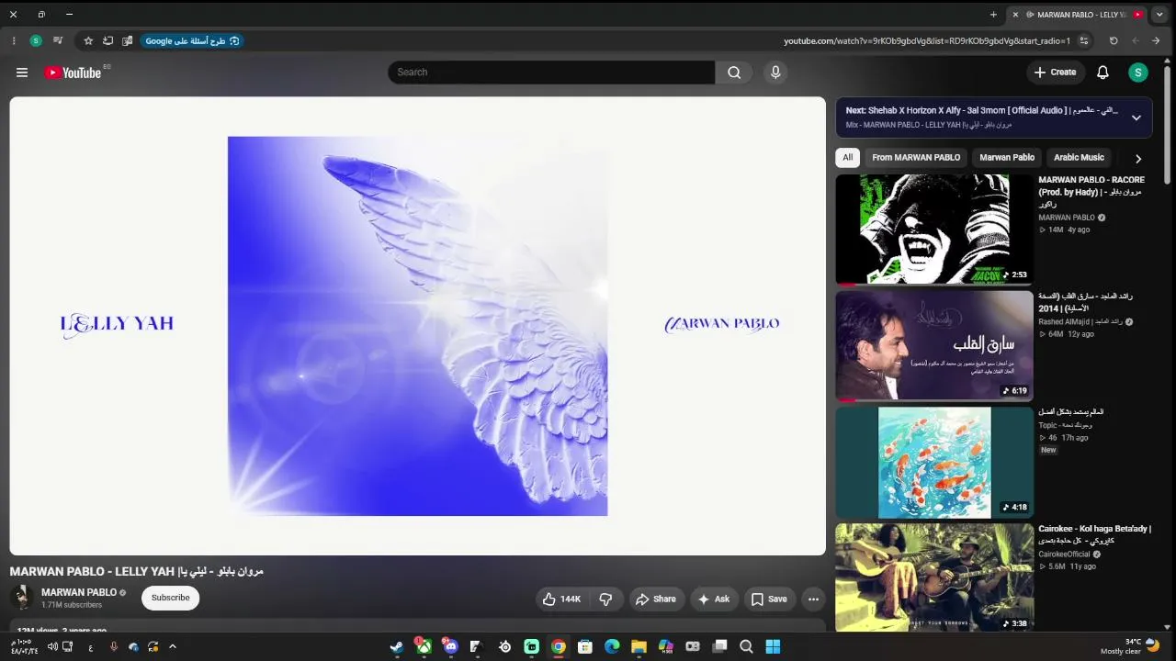Select the Arabic Music filter chip
Screen dimensions: 1176x661
click(1079, 158)
